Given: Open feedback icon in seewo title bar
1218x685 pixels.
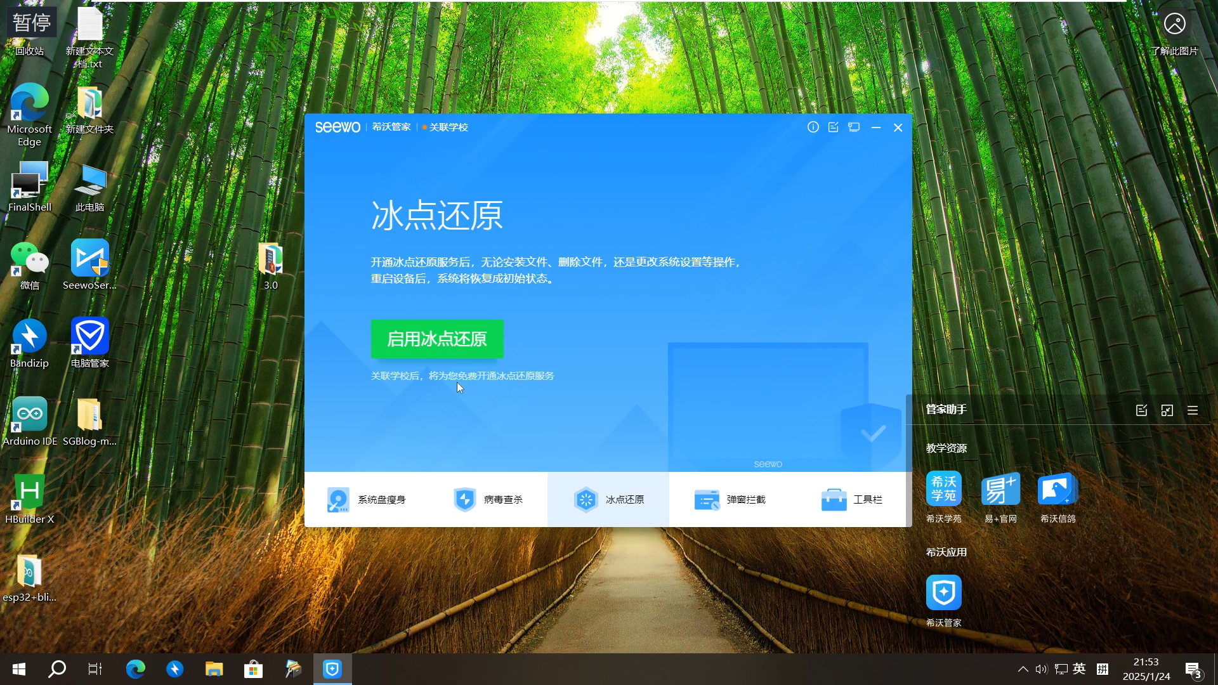Looking at the screenshot, I should click(x=833, y=127).
